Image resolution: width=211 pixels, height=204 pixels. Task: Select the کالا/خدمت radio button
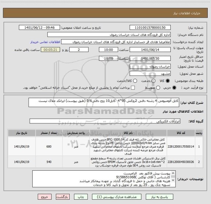tap(135, 81)
